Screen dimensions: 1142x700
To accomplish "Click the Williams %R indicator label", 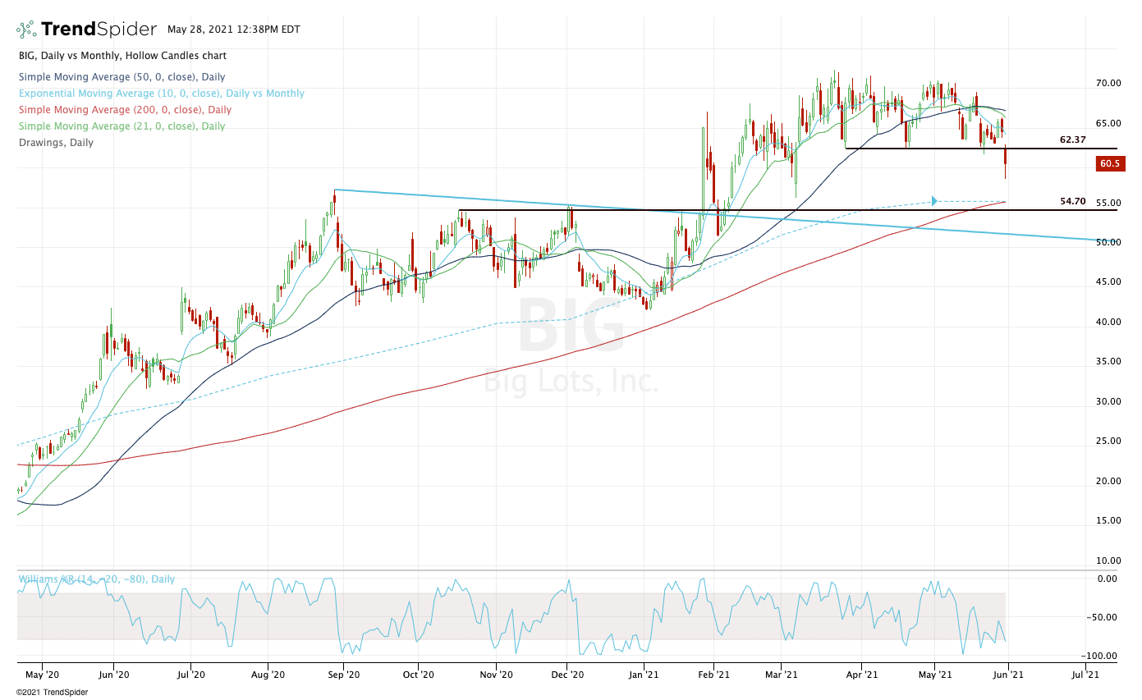I will pos(97,579).
